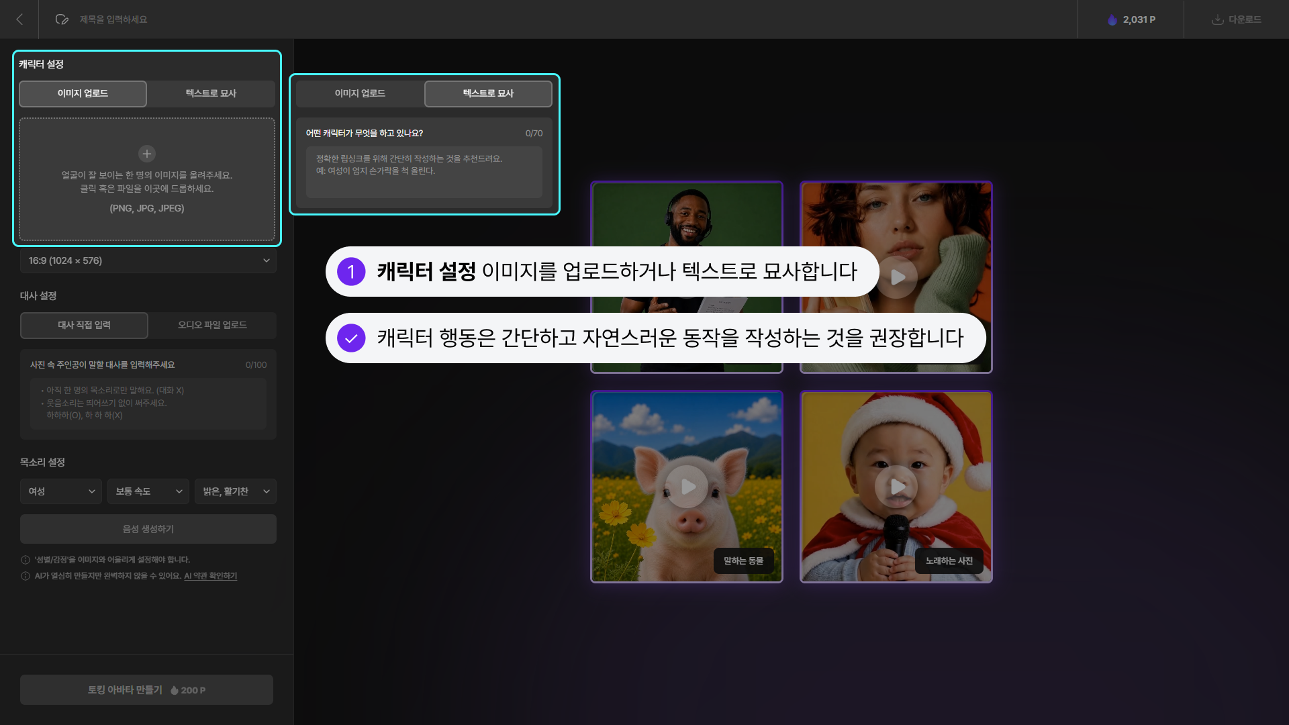The width and height of the screenshot is (1289, 725).
Task: Open the 'AI 약관 확인하기' link
Action: (211, 576)
